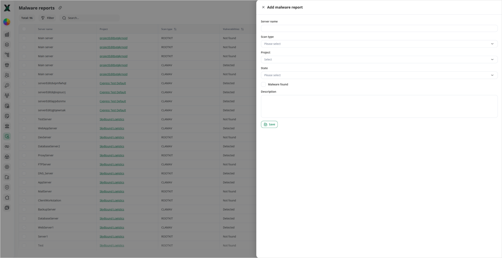
Task: Open SkyBound Logistics link for FTPServer row
Action: click(112, 164)
